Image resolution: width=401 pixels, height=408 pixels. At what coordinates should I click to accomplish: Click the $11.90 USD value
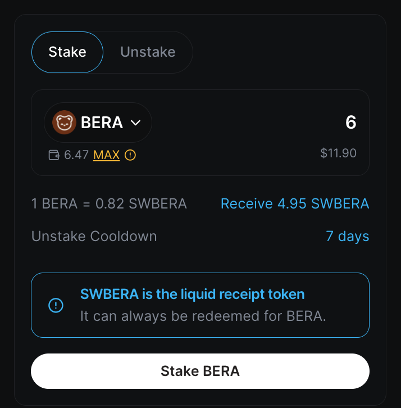tap(338, 153)
